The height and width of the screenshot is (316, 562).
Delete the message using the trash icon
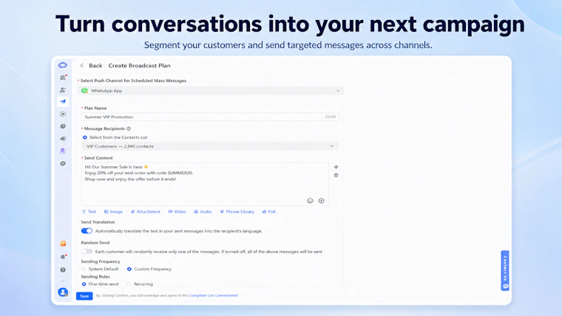coord(336,176)
